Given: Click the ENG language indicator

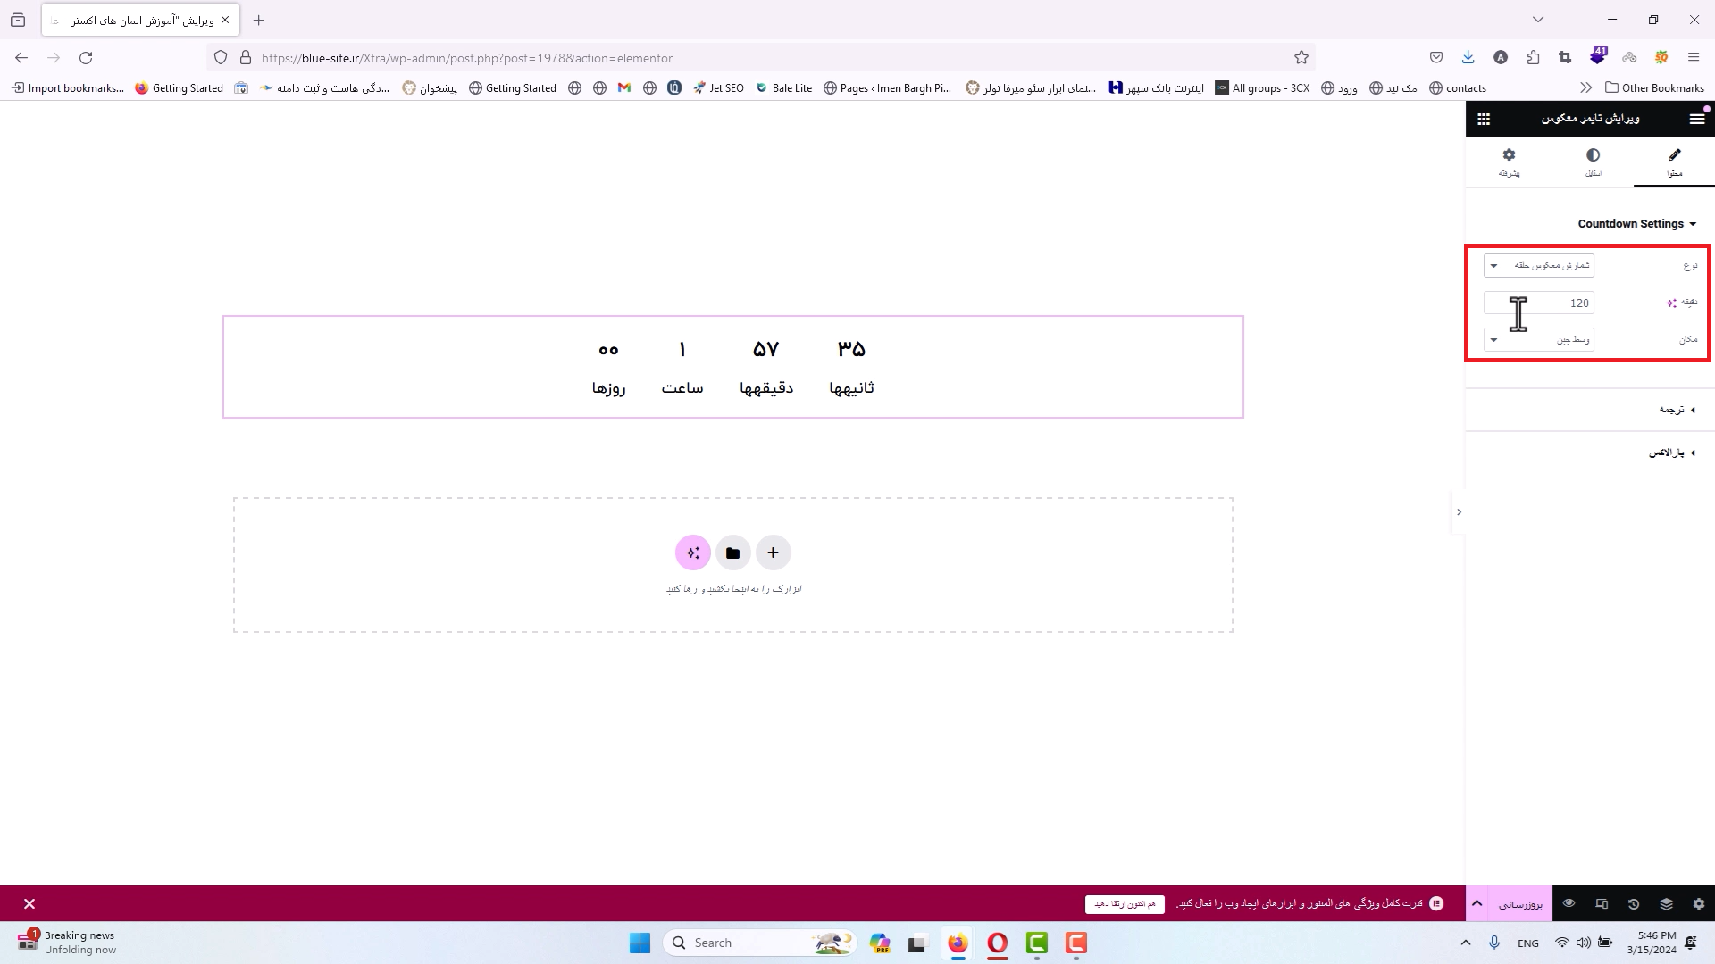Looking at the screenshot, I should point(1528,943).
